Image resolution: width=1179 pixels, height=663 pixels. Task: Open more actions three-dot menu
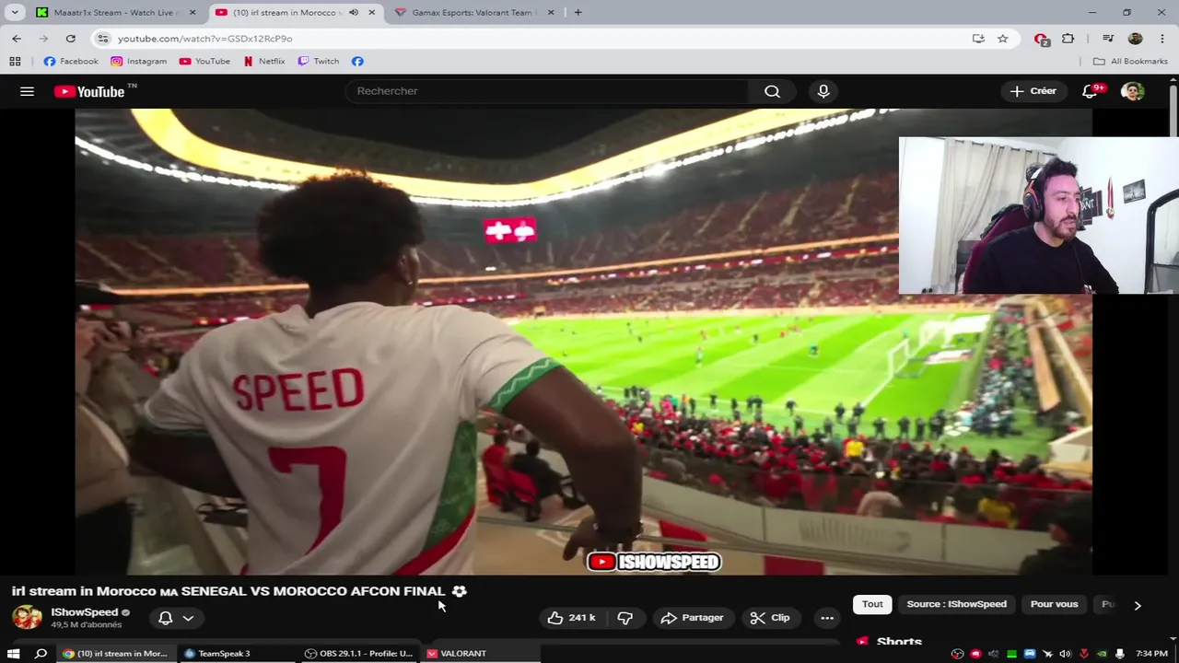point(827,618)
